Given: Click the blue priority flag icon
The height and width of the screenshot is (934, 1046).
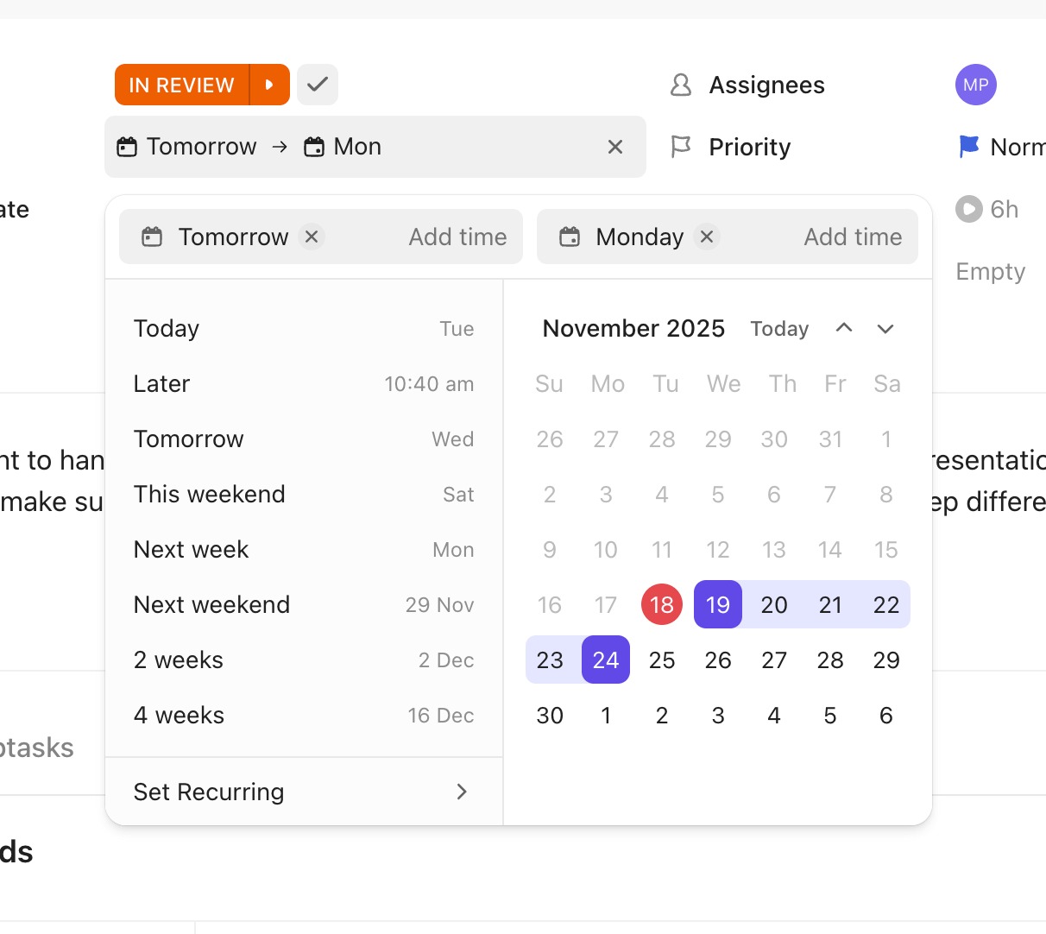Looking at the screenshot, I should tap(969, 147).
